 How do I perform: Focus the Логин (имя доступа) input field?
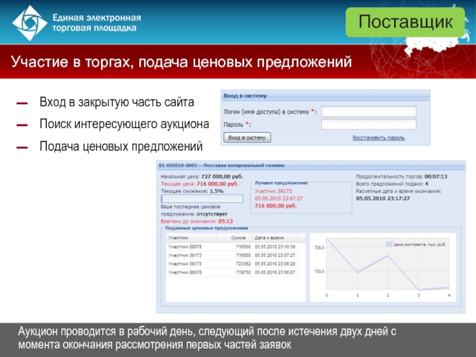pyautogui.click(x=368, y=112)
